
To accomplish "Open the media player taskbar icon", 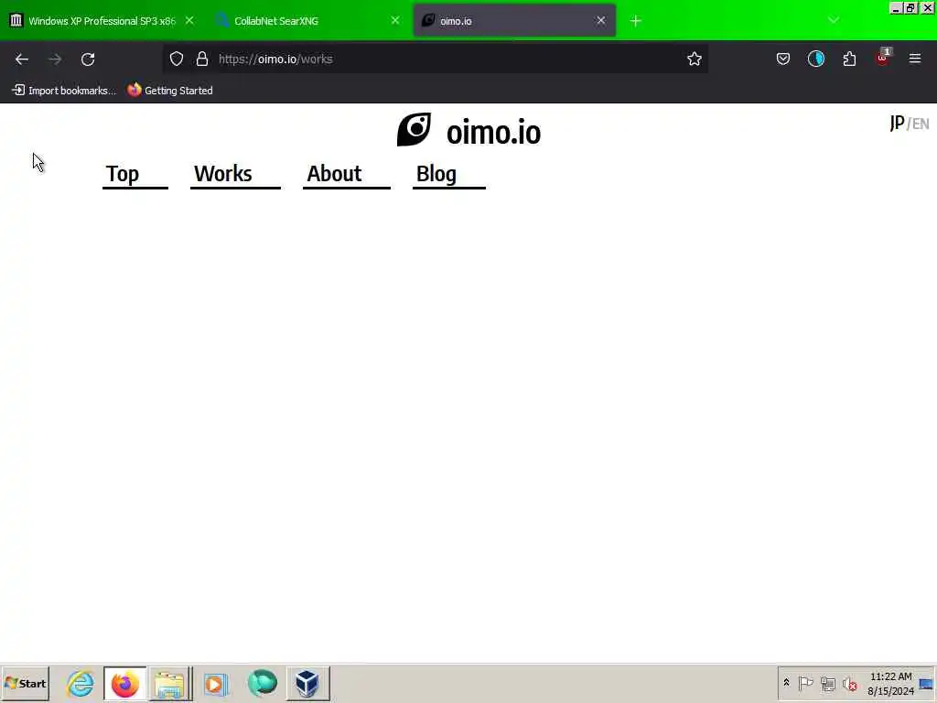I will pyautogui.click(x=216, y=683).
